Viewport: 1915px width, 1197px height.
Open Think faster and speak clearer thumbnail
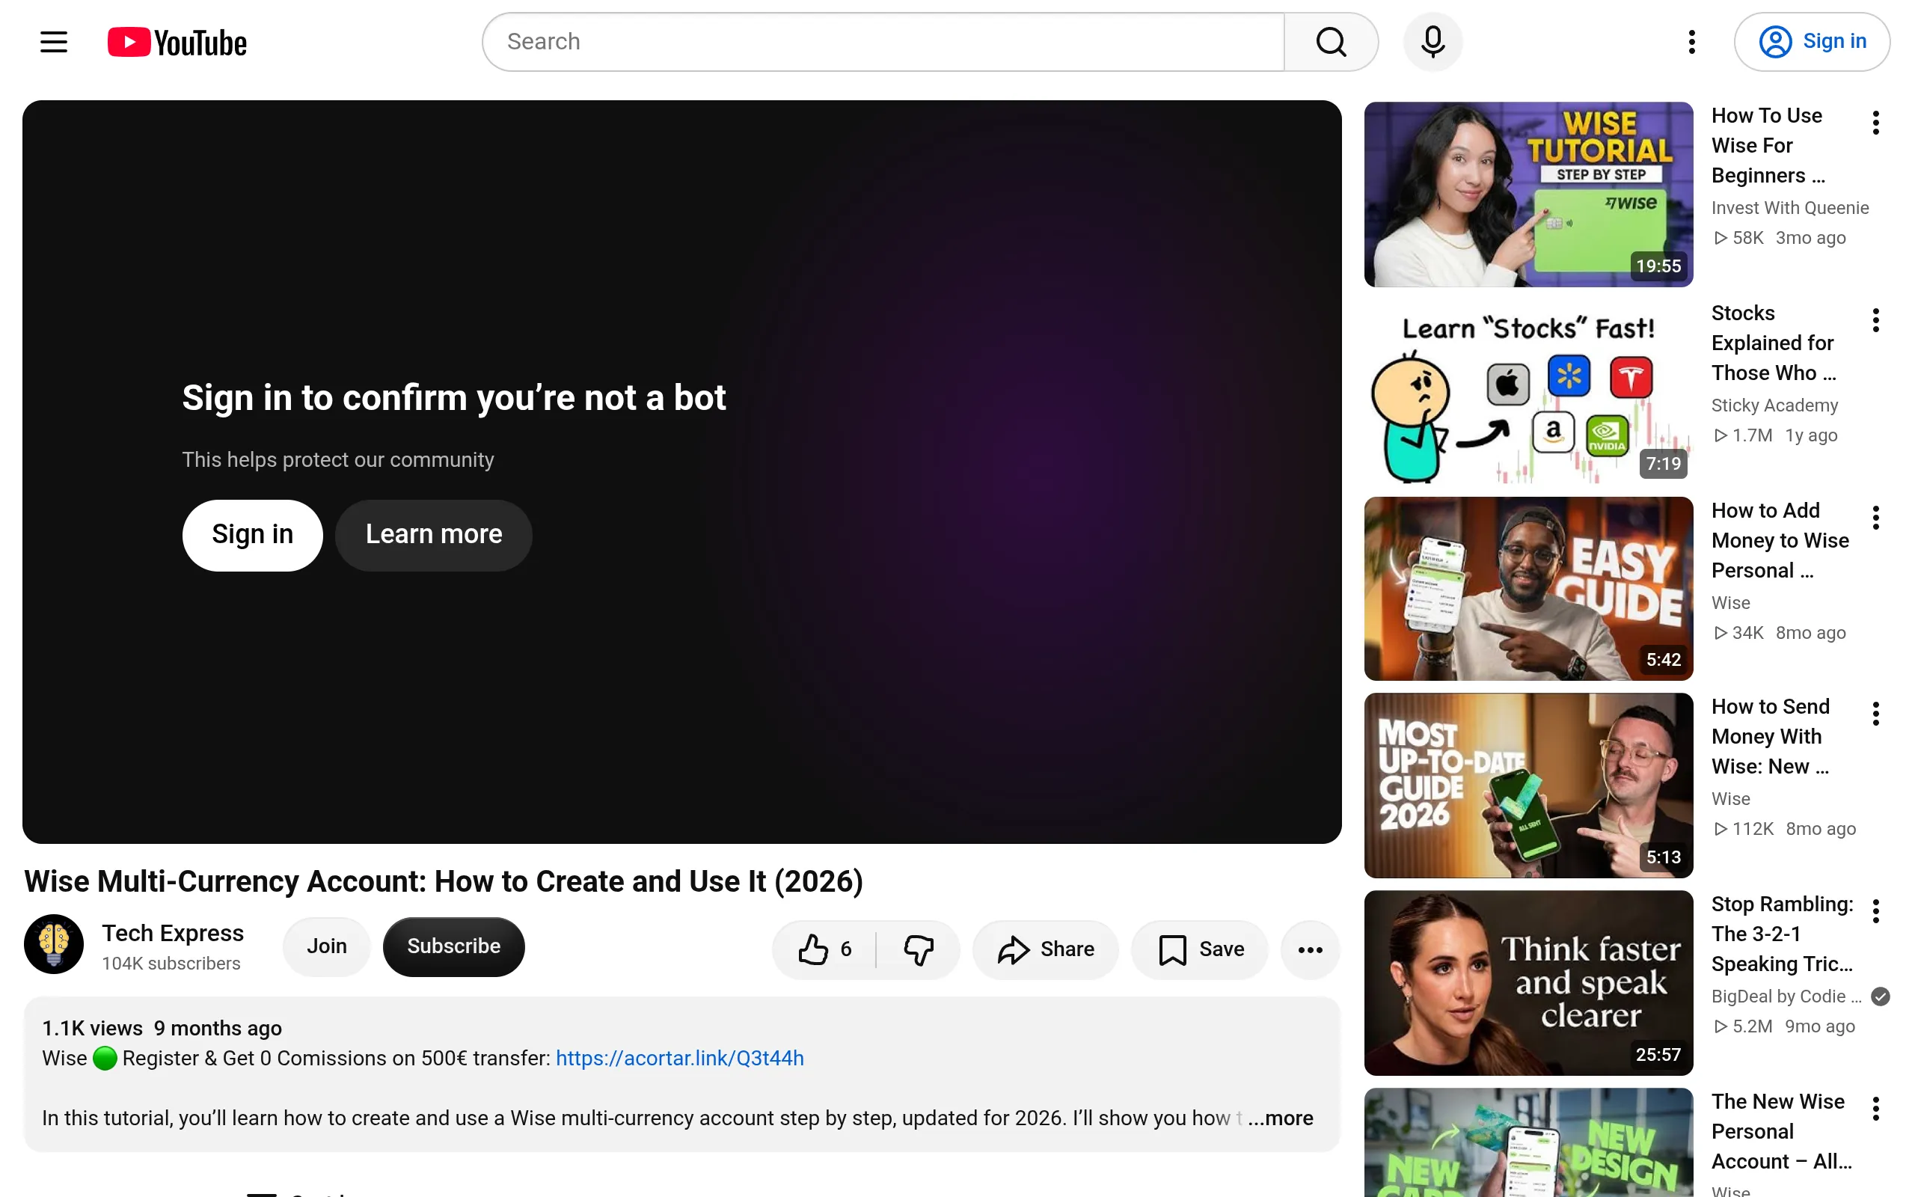1528,982
